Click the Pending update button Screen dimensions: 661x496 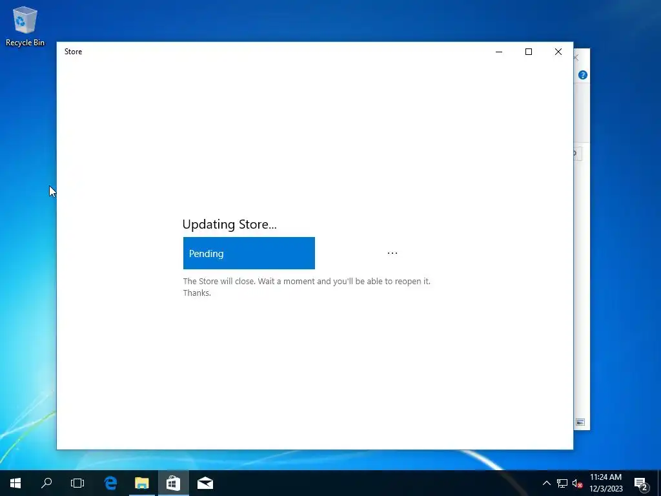(x=249, y=253)
